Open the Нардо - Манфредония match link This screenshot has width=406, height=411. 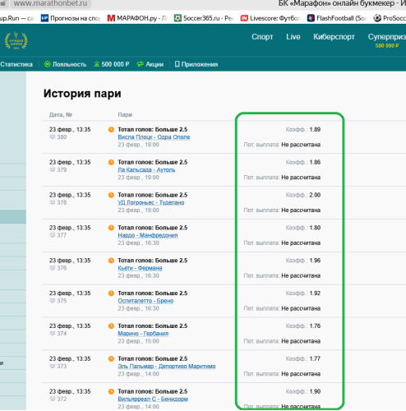pyautogui.click(x=148, y=235)
